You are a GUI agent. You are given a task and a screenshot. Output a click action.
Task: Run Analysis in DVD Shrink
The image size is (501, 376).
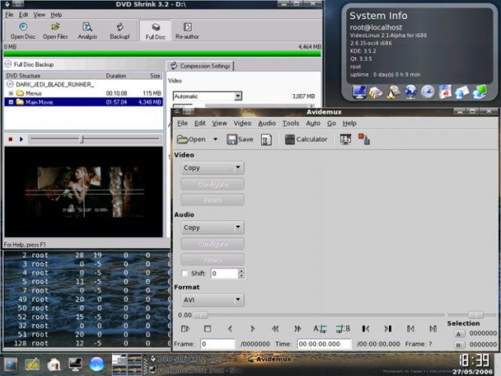click(x=87, y=31)
